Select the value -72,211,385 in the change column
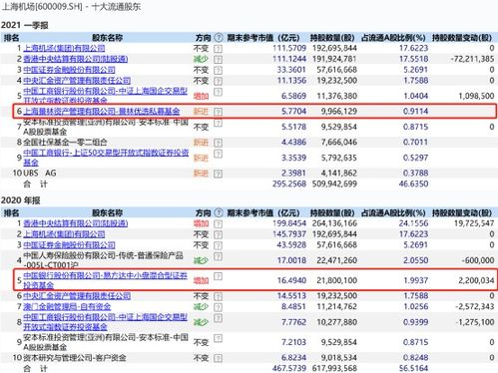498x373 pixels. tap(473, 59)
